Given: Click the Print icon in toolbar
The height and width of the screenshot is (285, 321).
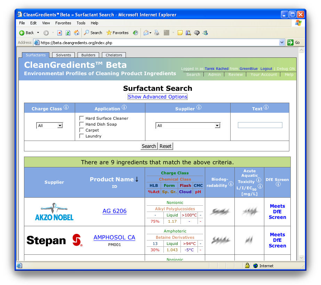Looking at the screenshot, I should point(157,33).
